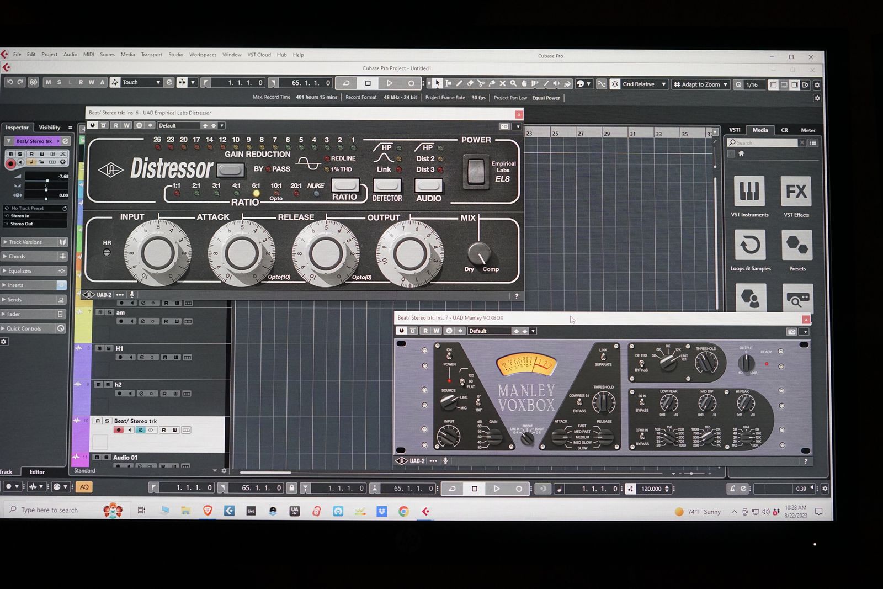Click the Distressor plugin snapshot camera icon
Image resolution: width=883 pixels, height=589 pixels.
click(504, 126)
